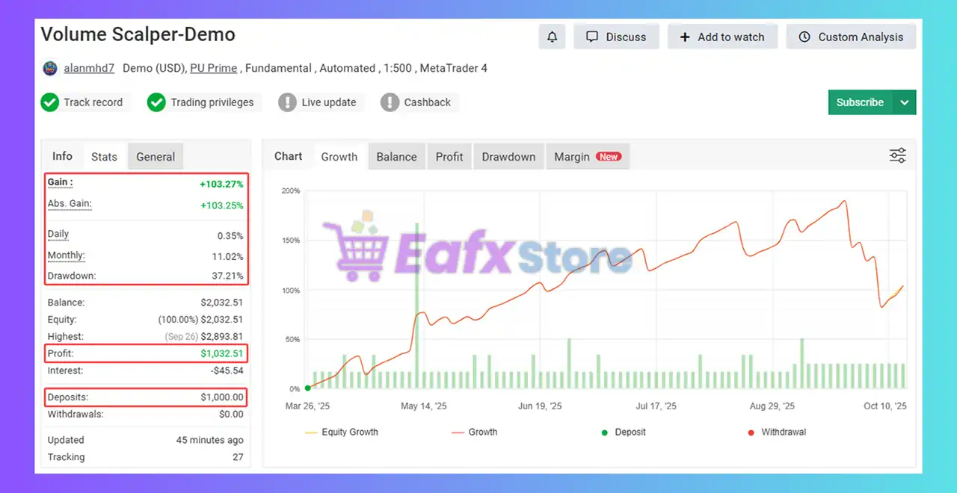Screen dimensions: 957x493
Task: Click the Add to watch button
Action: tap(722, 37)
